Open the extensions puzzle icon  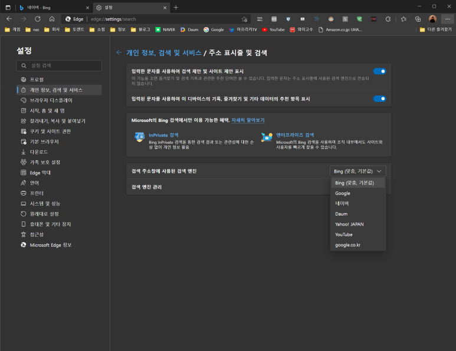(x=388, y=19)
